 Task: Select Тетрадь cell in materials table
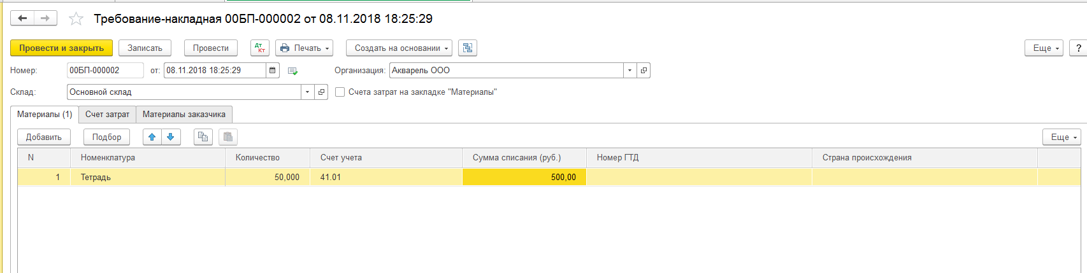(148, 178)
